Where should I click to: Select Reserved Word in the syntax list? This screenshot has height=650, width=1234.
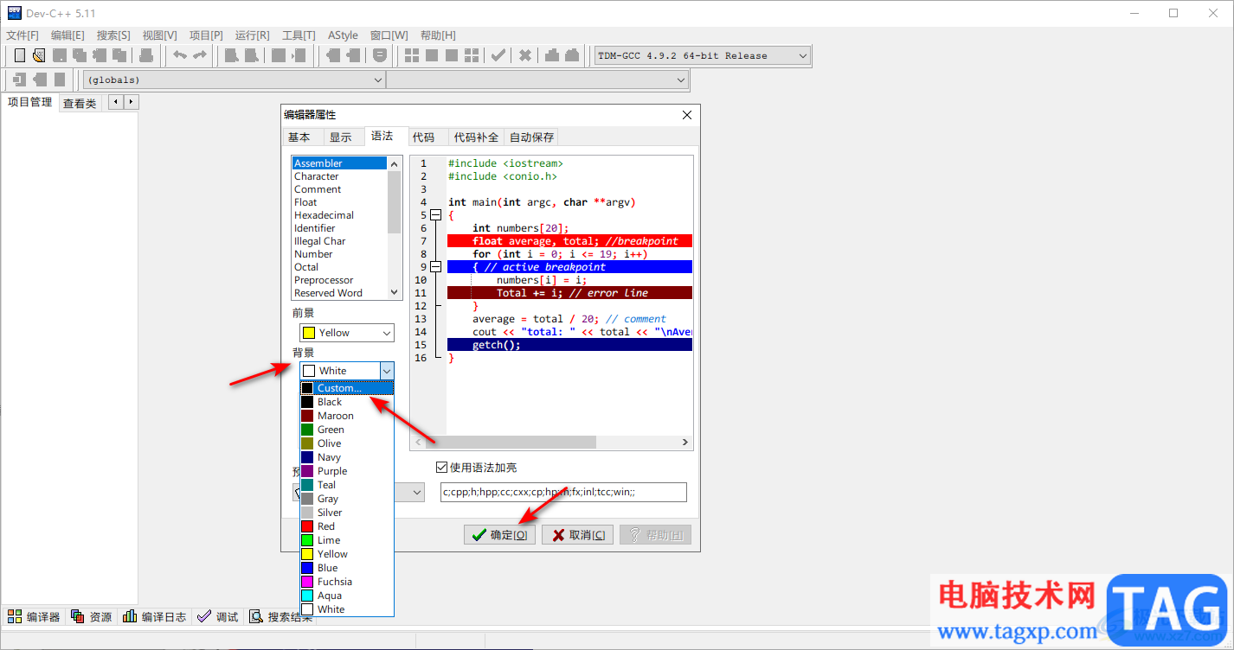340,293
